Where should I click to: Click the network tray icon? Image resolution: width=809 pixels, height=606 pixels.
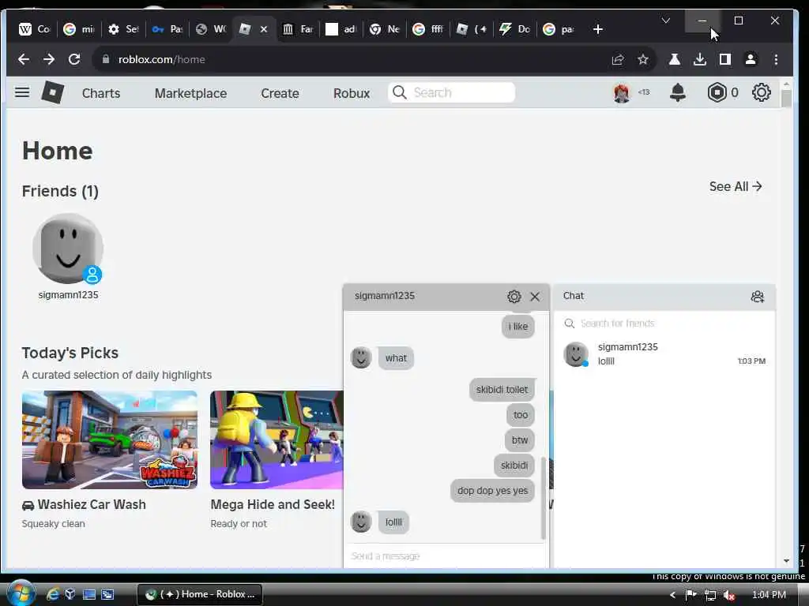click(x=710, y=595)
